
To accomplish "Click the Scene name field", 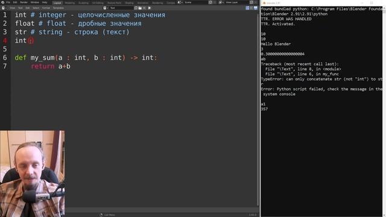I will tap(196, 2).
